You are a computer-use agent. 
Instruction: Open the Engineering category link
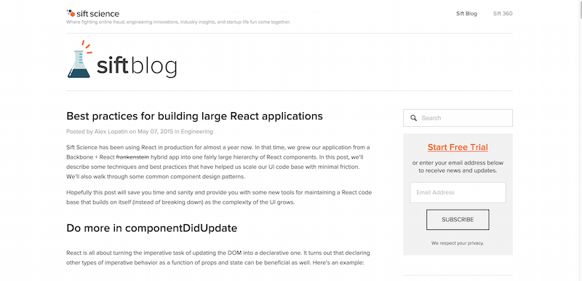click(x=196, y=132)
